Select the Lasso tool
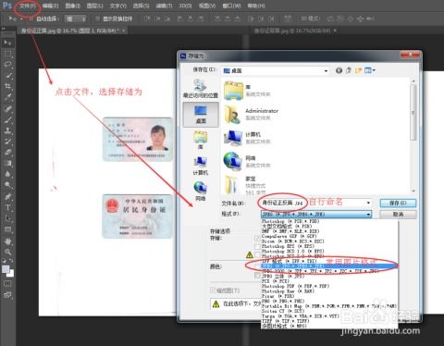 point(8,65)
